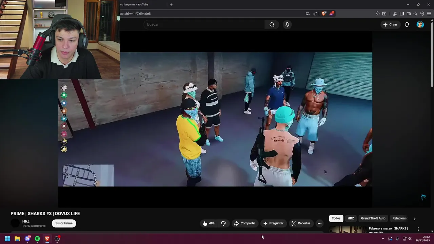
Task: Toggle the browser sidebar panel icon
Action: [402, 14]
